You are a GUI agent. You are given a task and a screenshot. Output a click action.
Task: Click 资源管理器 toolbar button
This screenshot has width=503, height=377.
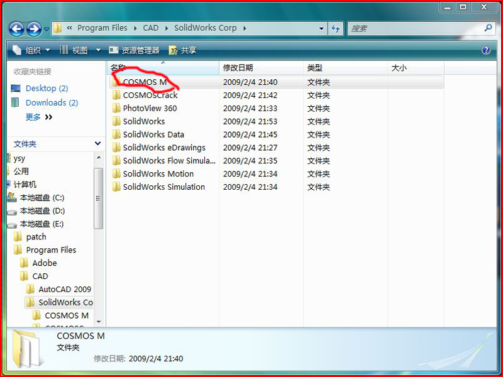coord(134,50)
